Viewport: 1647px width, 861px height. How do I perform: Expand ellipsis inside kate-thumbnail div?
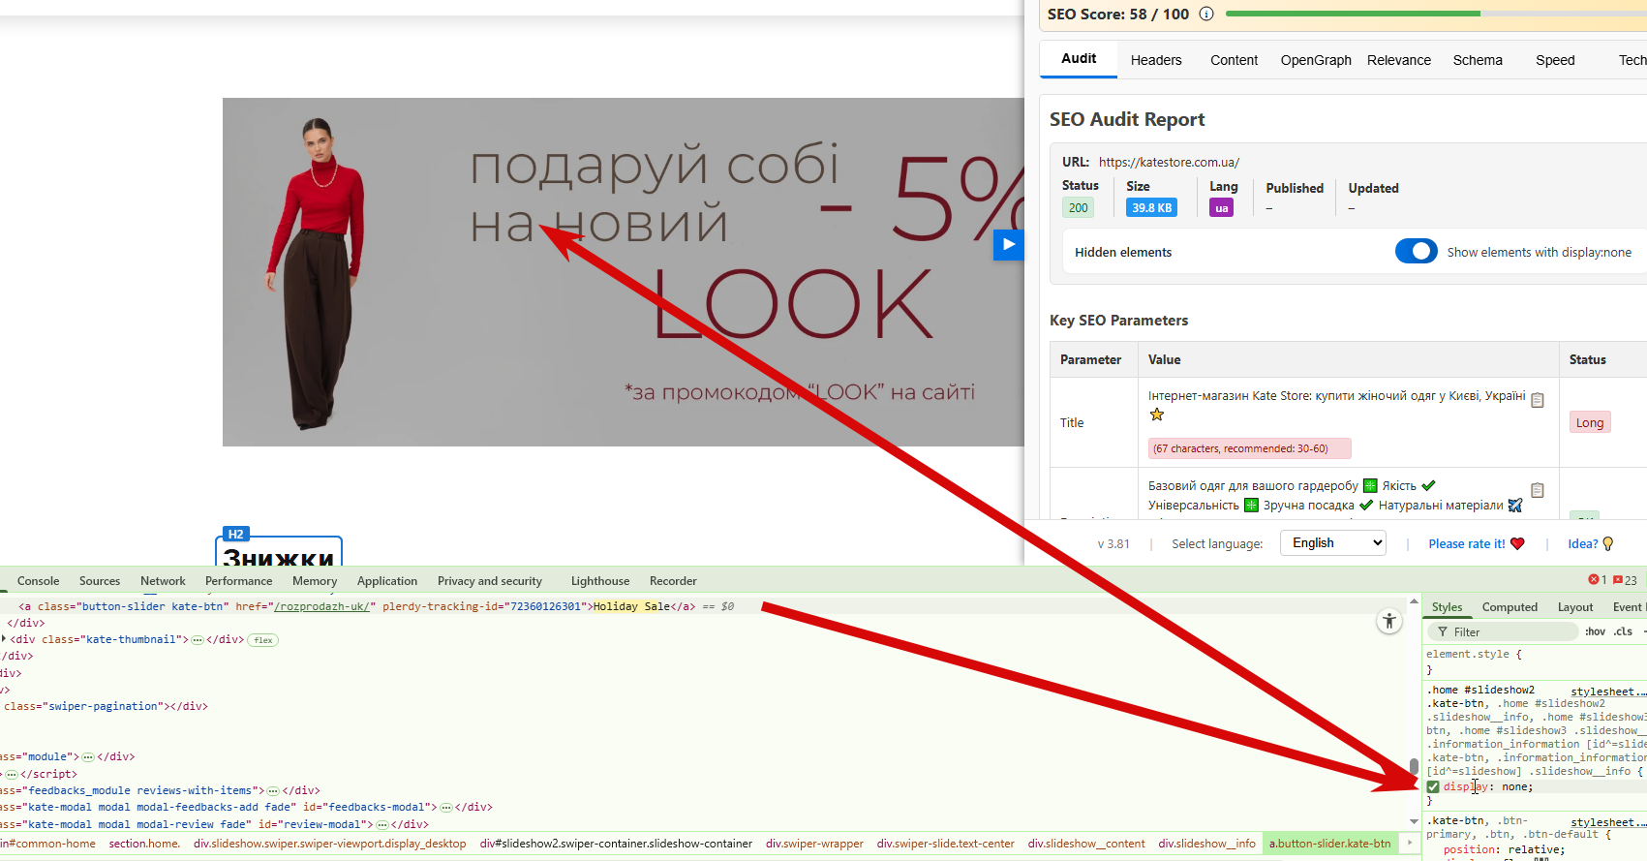[198, 640]
